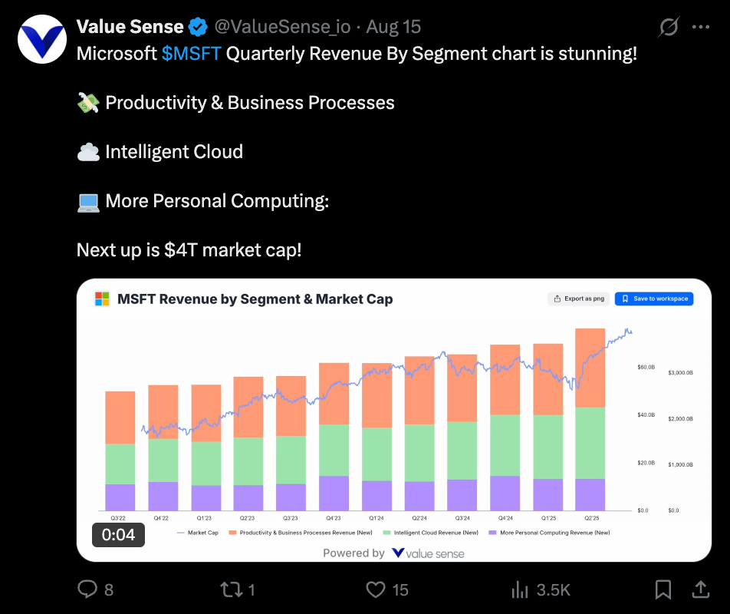Click the Value Sense display name

[130, 27]
